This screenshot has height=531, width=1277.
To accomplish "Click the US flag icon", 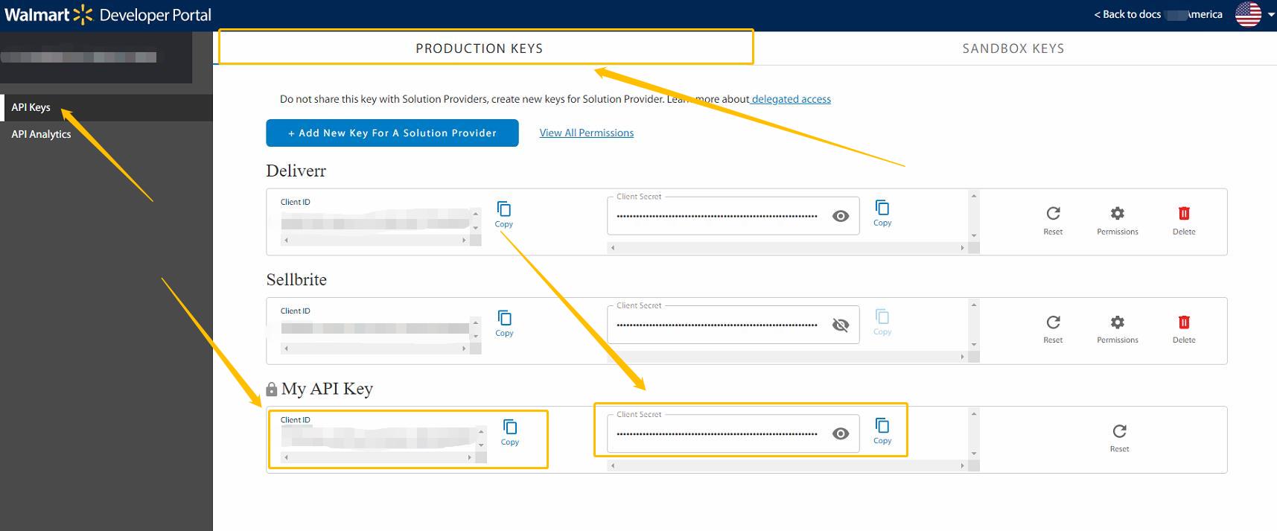I will point(1248,14).
